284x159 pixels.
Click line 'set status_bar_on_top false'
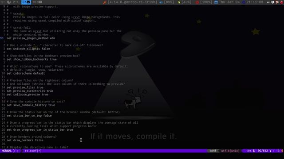(29, 116)
